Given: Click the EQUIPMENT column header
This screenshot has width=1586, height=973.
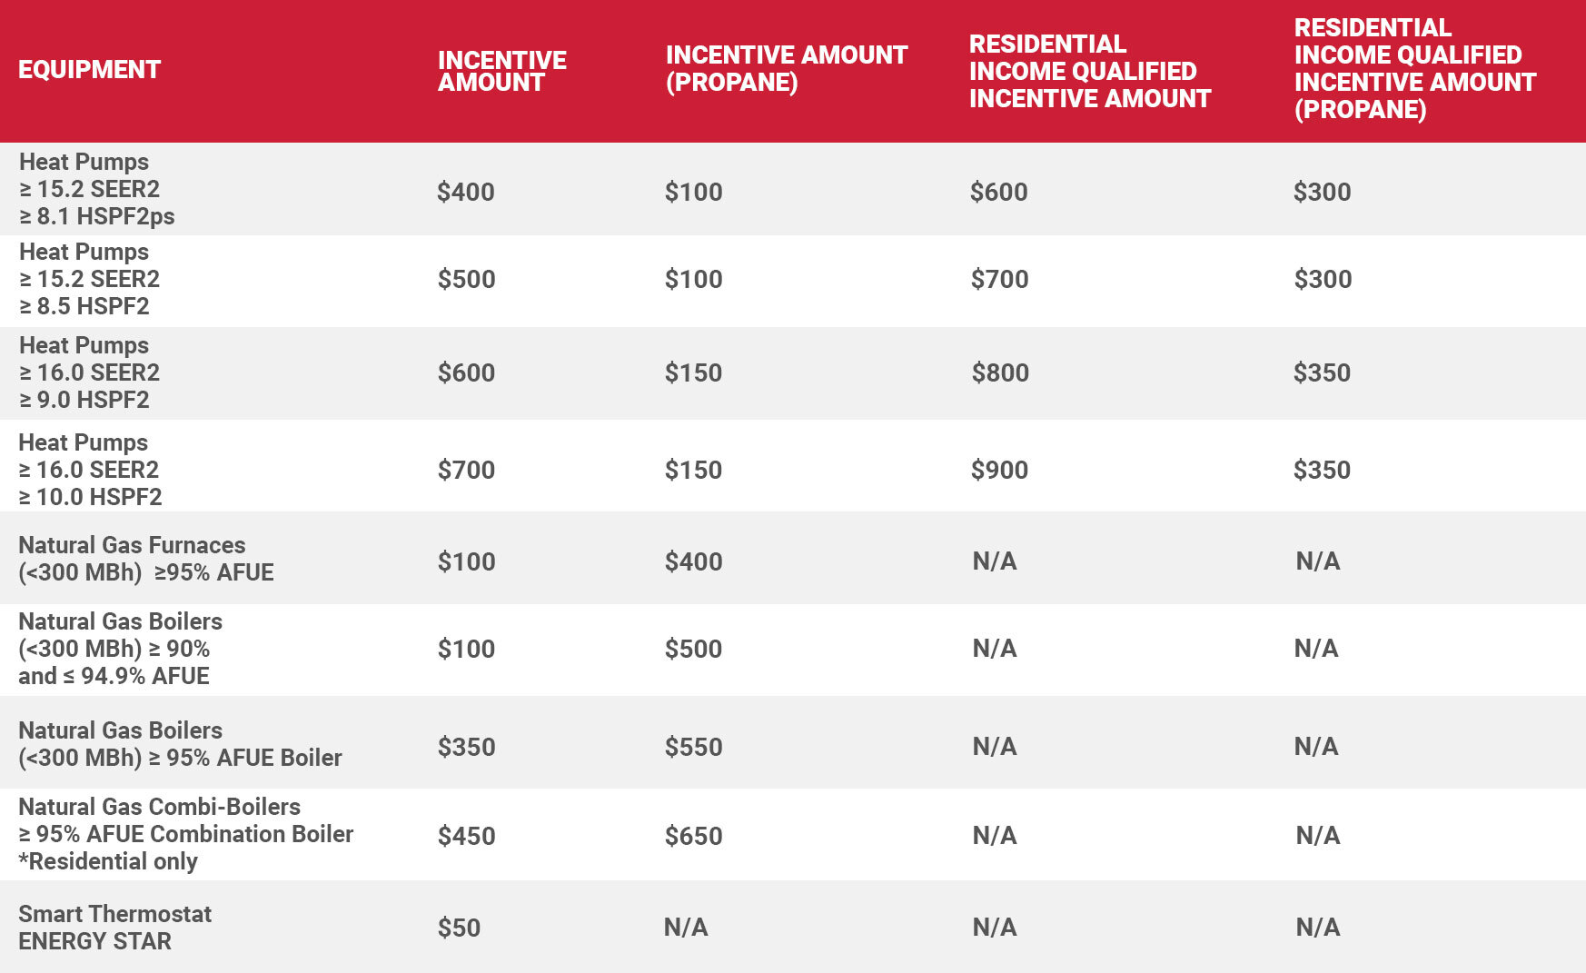Looking at the screenshot, I should (89, 69).
